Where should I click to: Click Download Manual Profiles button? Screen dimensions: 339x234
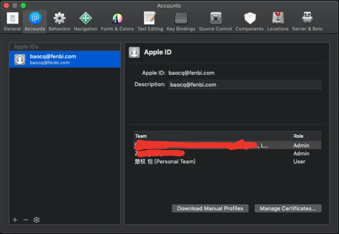[210, 208]
